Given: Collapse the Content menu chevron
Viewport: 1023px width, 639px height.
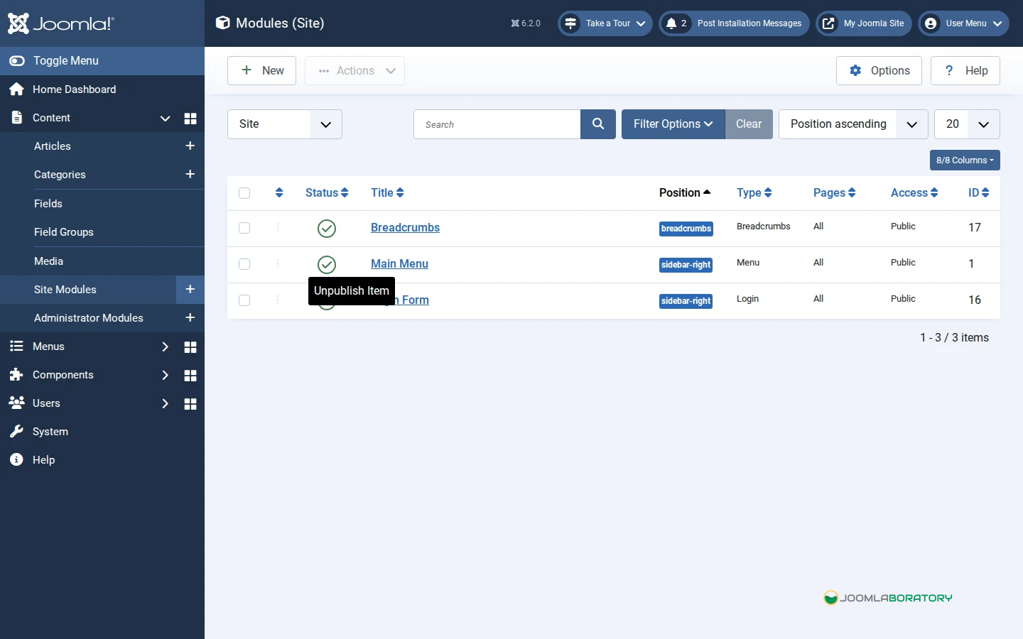Looking at the screenshot, I should 165,119.
